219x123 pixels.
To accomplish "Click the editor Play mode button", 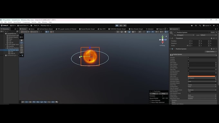I will click(x=117, y=25).
